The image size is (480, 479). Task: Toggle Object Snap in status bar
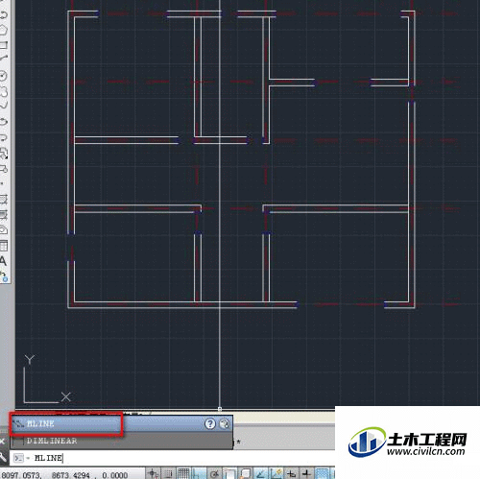pos(229,473)
